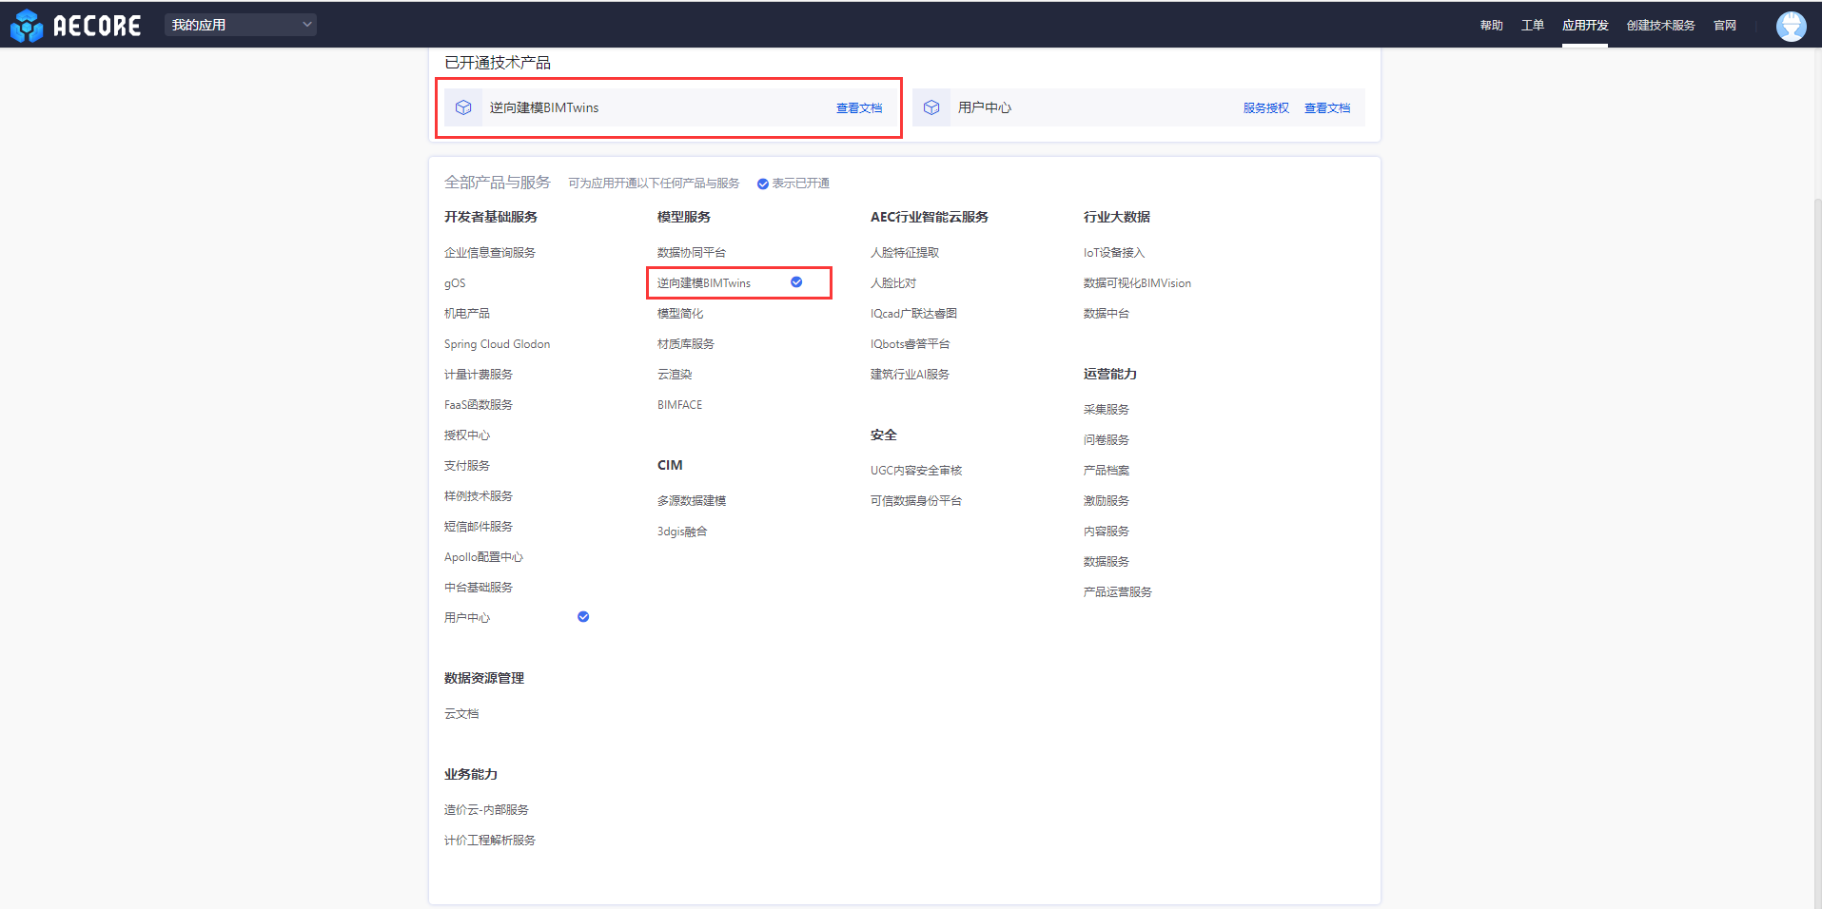Open 查看文档 for 逆向建模BIMTwins
Screen dimensions: 1822x909
pyautogui.click(x=858, y=108)
